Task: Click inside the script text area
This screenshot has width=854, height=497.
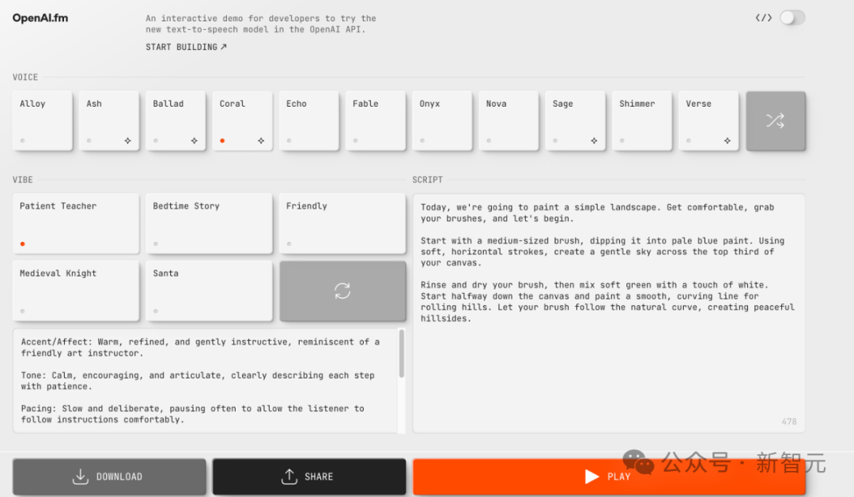Action: (x=609, y=314)
